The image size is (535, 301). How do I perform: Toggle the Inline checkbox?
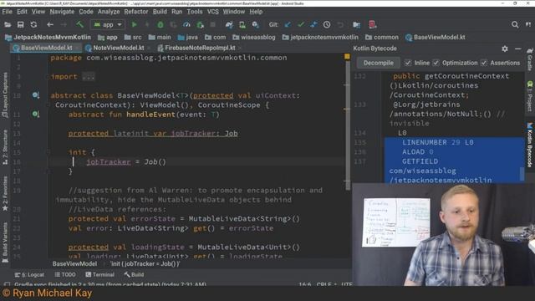408,63
